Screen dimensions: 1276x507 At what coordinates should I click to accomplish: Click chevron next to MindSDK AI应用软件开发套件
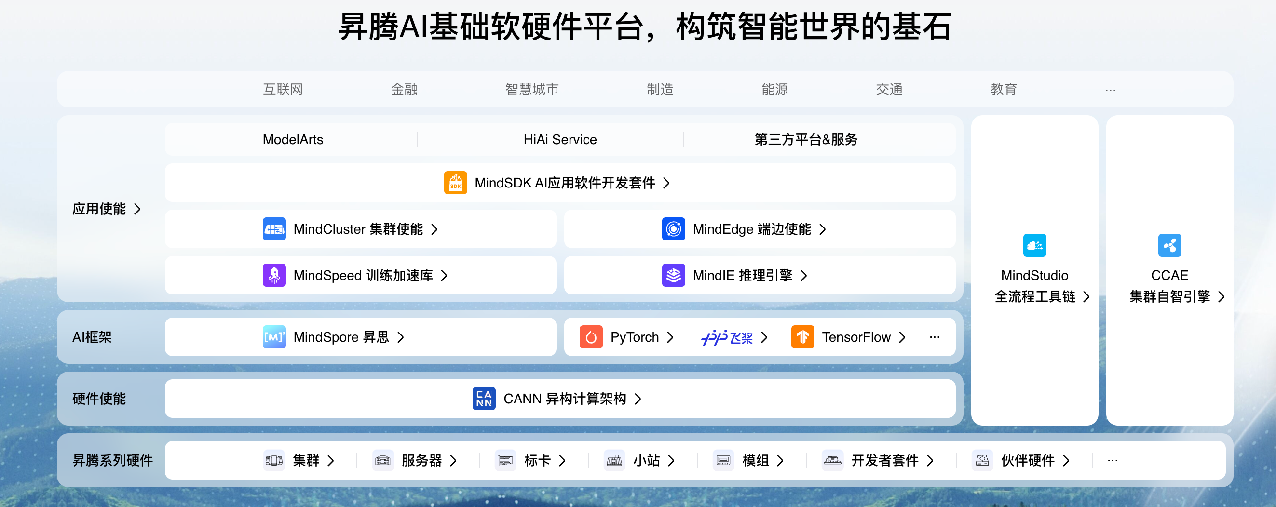coord(666,183)
